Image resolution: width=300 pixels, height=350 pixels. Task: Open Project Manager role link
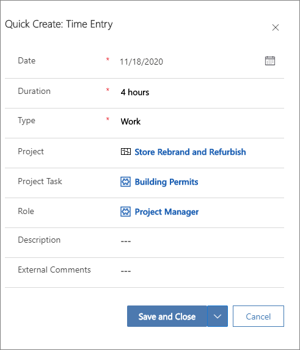pyautogui.click(x=167, y=212)
